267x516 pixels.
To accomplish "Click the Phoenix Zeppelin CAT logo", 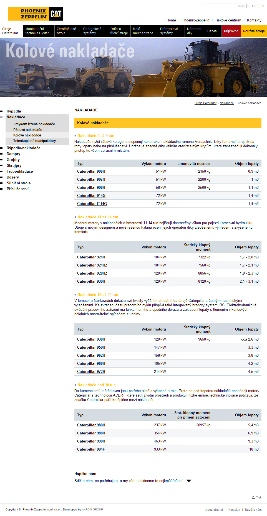I will click(36, 14).
